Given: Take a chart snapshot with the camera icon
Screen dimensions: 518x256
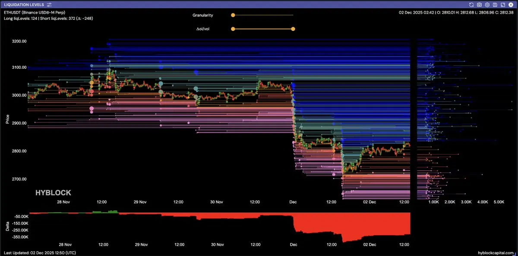Looking at the screenshot, I should [x=479, y=4].
